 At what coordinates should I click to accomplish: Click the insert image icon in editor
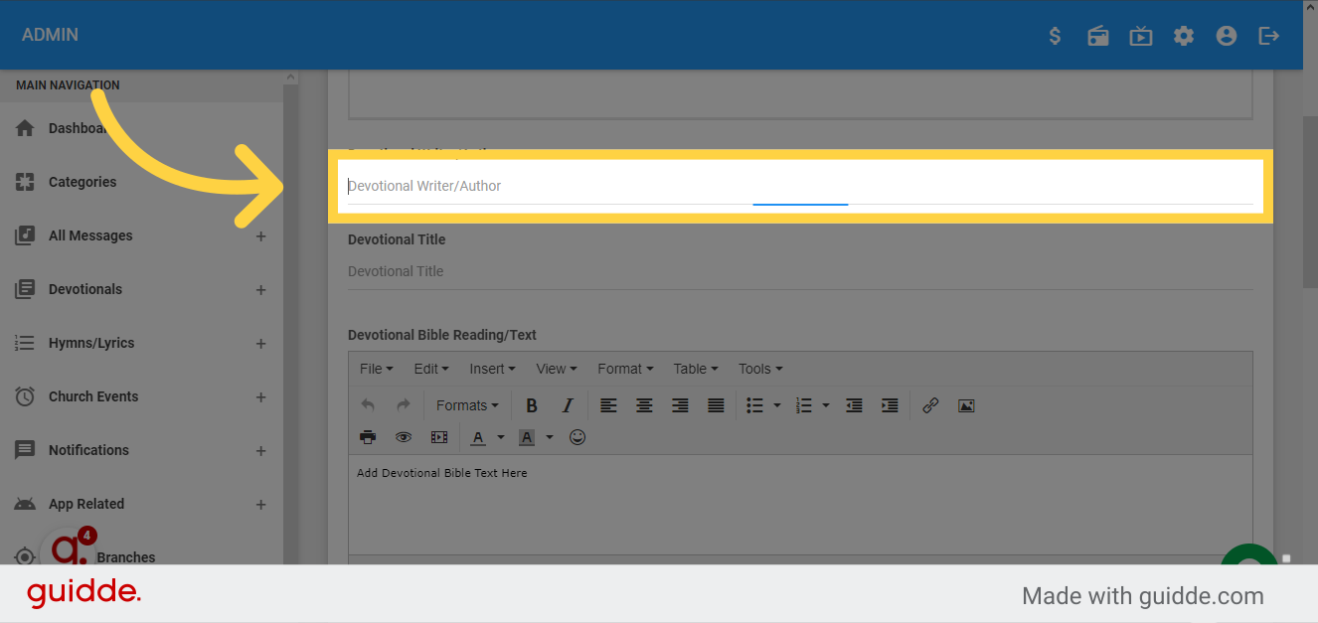966,405
